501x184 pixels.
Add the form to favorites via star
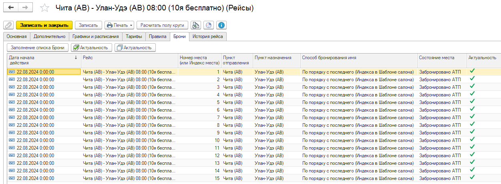pyautogui.click(x=45, y=8)
